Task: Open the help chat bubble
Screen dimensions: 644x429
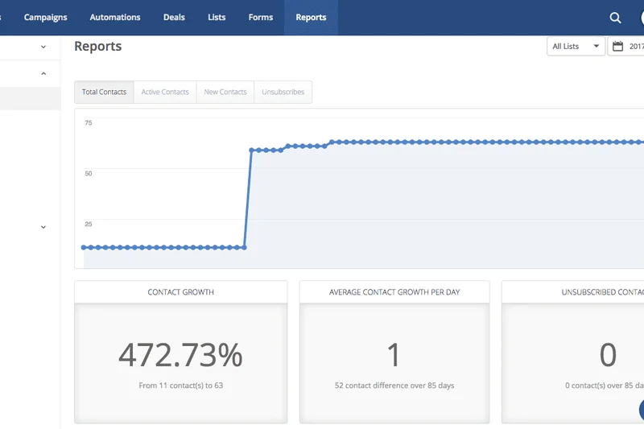Action: (x=641, y=409)
